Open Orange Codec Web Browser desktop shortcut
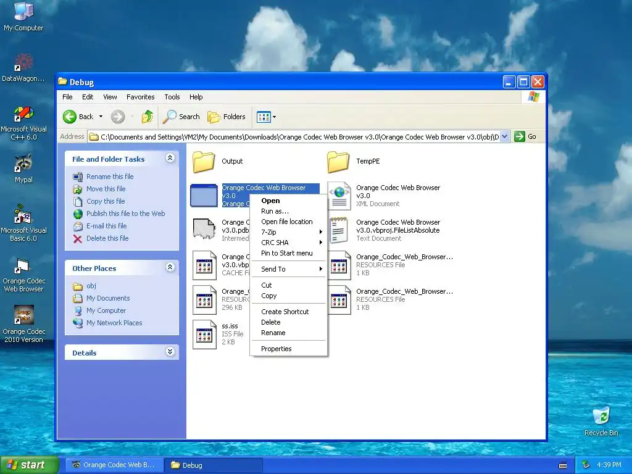 [x=23, y=275]
